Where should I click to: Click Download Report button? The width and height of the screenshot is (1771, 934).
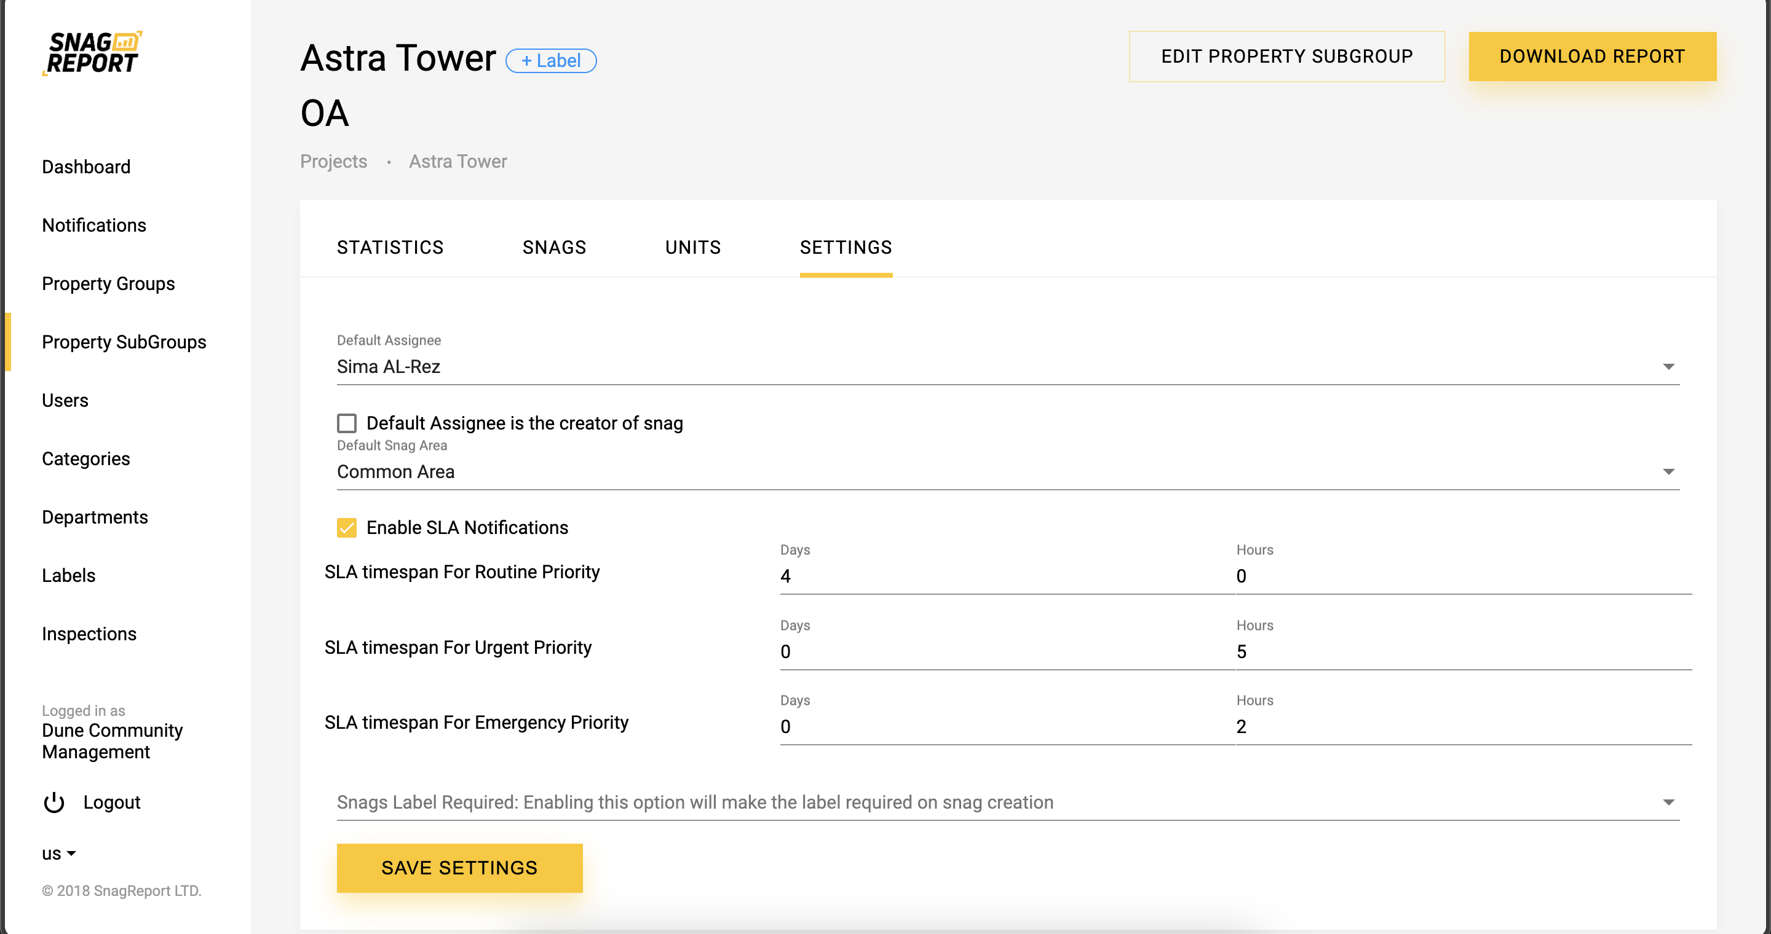(1591, 57)
